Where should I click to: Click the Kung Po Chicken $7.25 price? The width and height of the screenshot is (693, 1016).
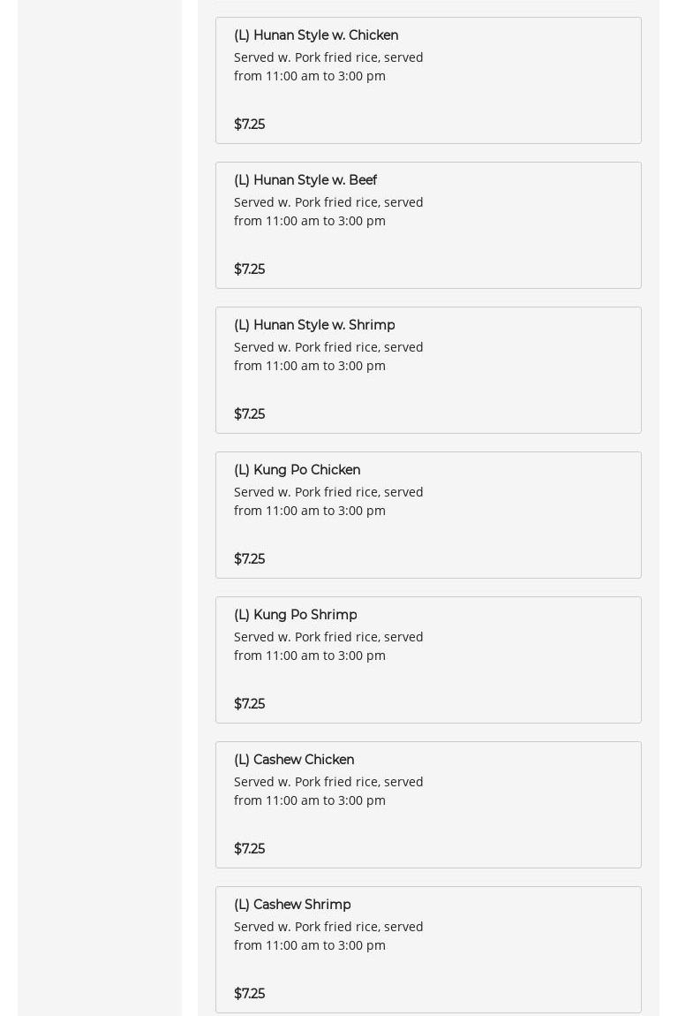[x=249, y=559]
